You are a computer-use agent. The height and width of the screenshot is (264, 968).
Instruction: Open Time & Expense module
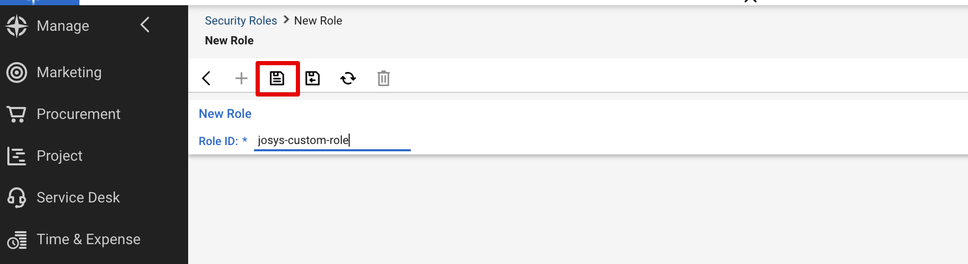point(88,239)
